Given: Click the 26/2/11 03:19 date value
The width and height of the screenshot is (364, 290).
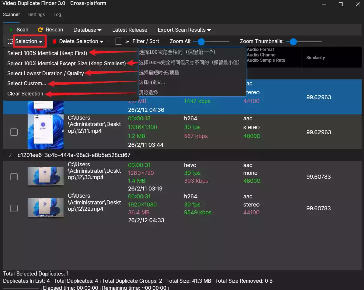Looking at the screenshot, I should click(145, 188).
